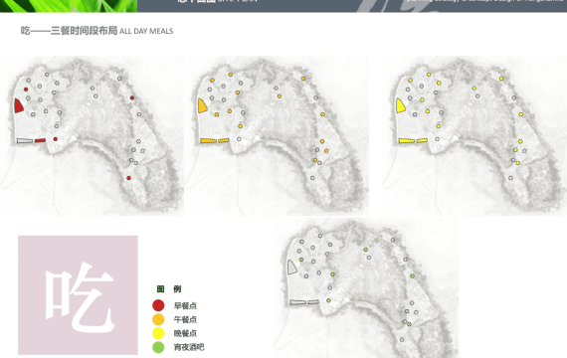Select the yellow 晚餐点 legend circle
Screen dimensions: 567x358
coord(158,333)
